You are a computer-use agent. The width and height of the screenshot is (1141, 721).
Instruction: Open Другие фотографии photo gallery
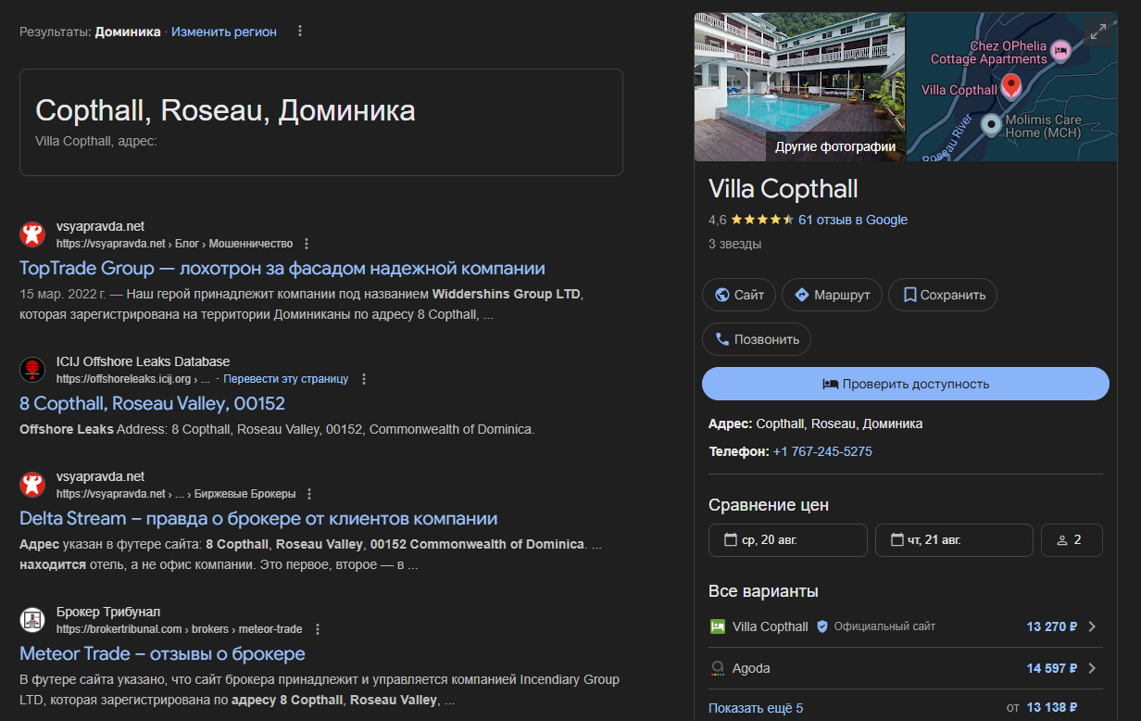(x=835, y=146)
